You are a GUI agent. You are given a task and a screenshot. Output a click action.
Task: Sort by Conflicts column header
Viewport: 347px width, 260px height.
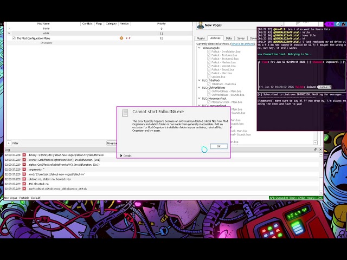(x=87, y=24)
